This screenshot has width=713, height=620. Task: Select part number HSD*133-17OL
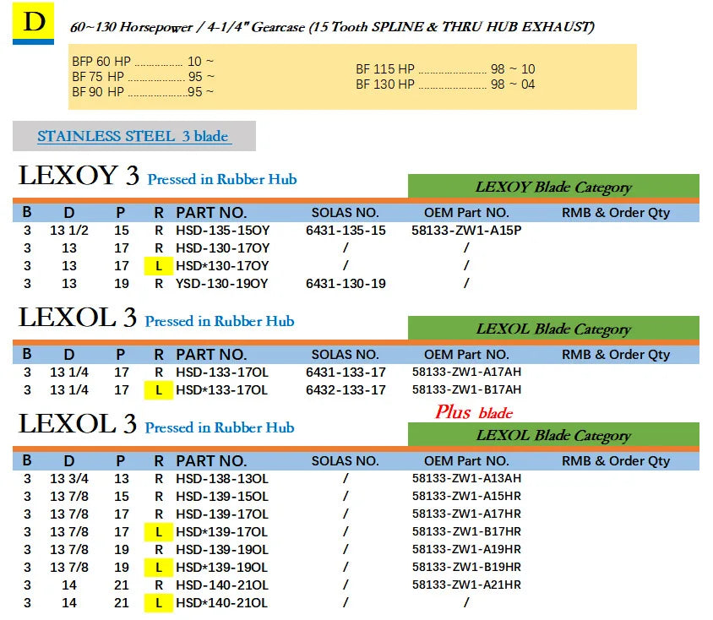click(222, 390)
